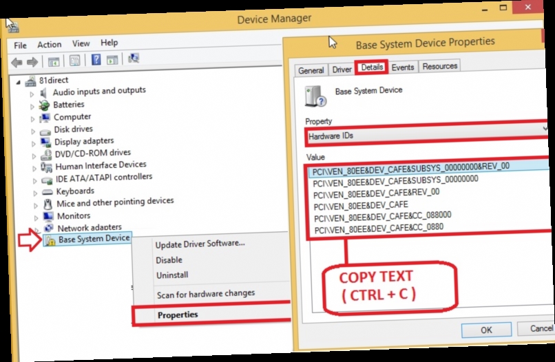Select the value ending SUBSYS_00000000&REV_00
The image size is (555, 362).
click(410, 169)
